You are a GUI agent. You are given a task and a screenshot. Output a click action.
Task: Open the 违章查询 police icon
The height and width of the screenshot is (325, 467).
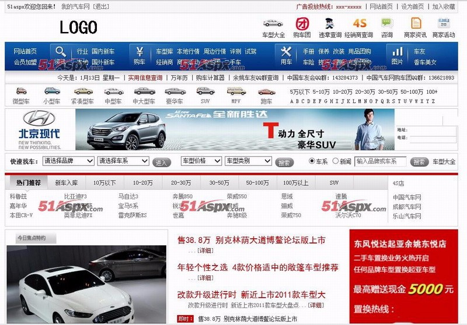pos(330,23)
